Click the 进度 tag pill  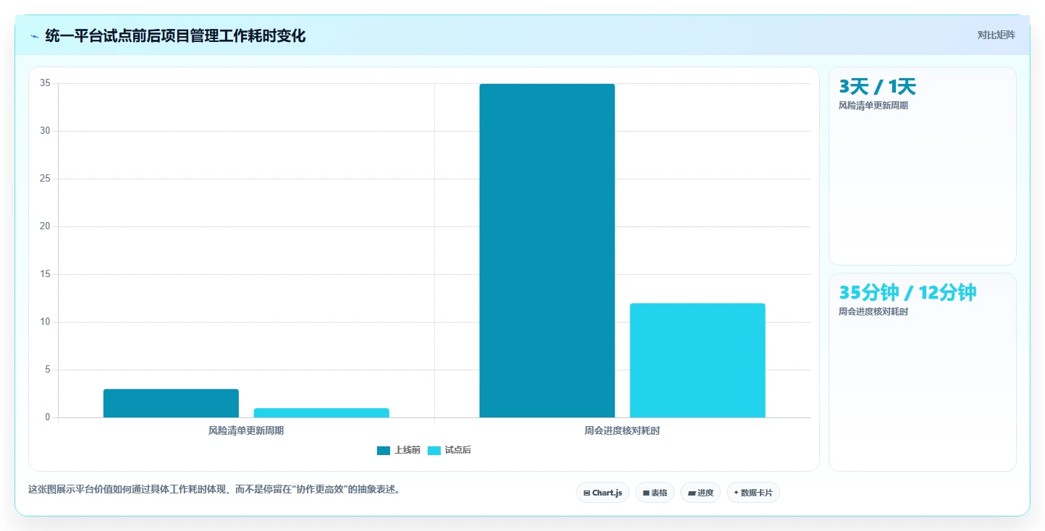click(x=700, y=493)
